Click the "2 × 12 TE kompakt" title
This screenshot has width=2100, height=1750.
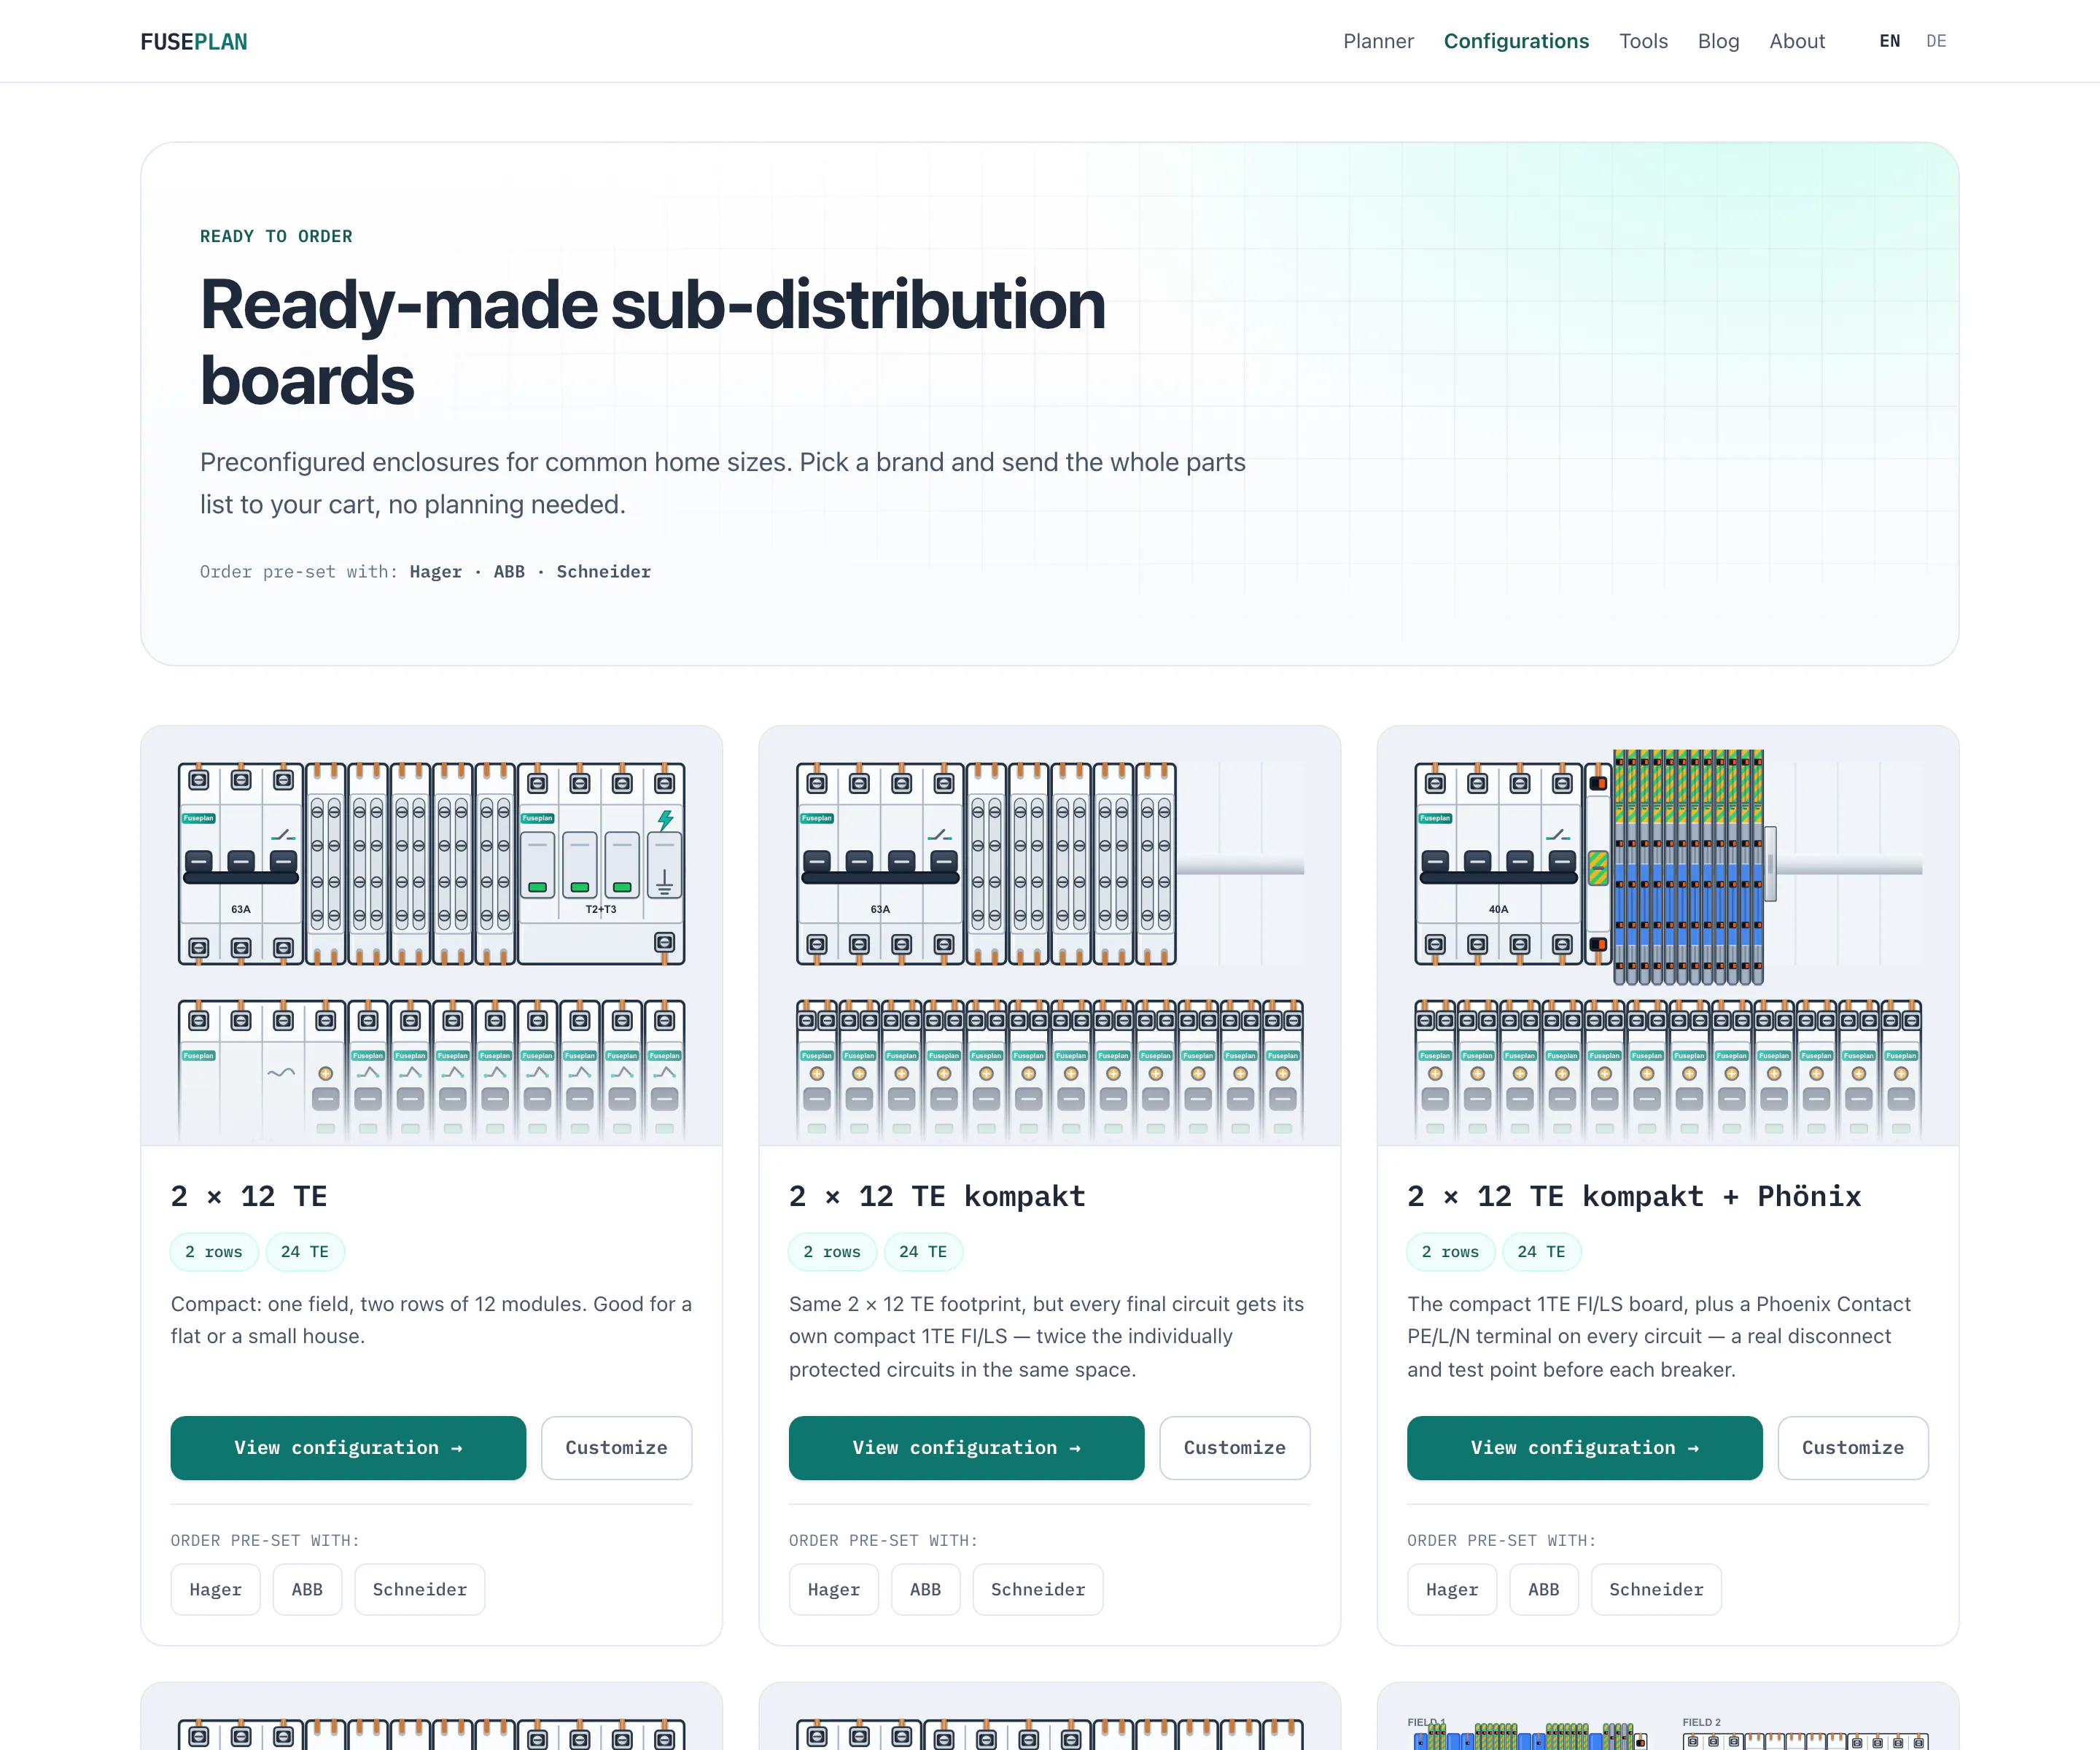coord(937,1196)
